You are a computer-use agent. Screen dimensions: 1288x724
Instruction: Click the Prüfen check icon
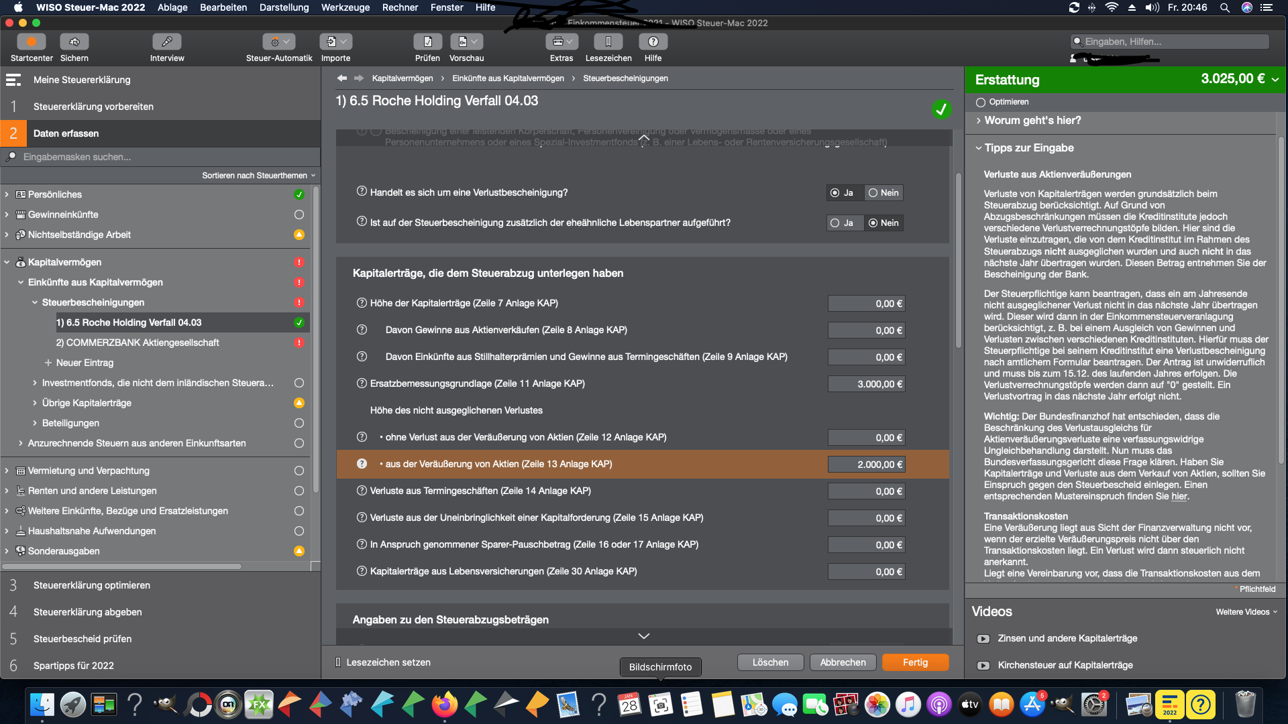click(427, 42)
